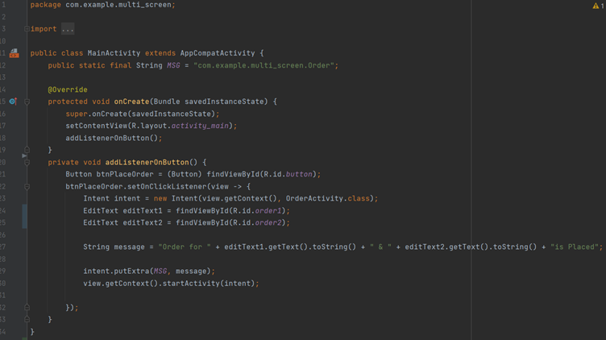This screenshot has height=340, width=606.
Task: Click the warning indicator in the top-right corner
Action: click(597, 6)
